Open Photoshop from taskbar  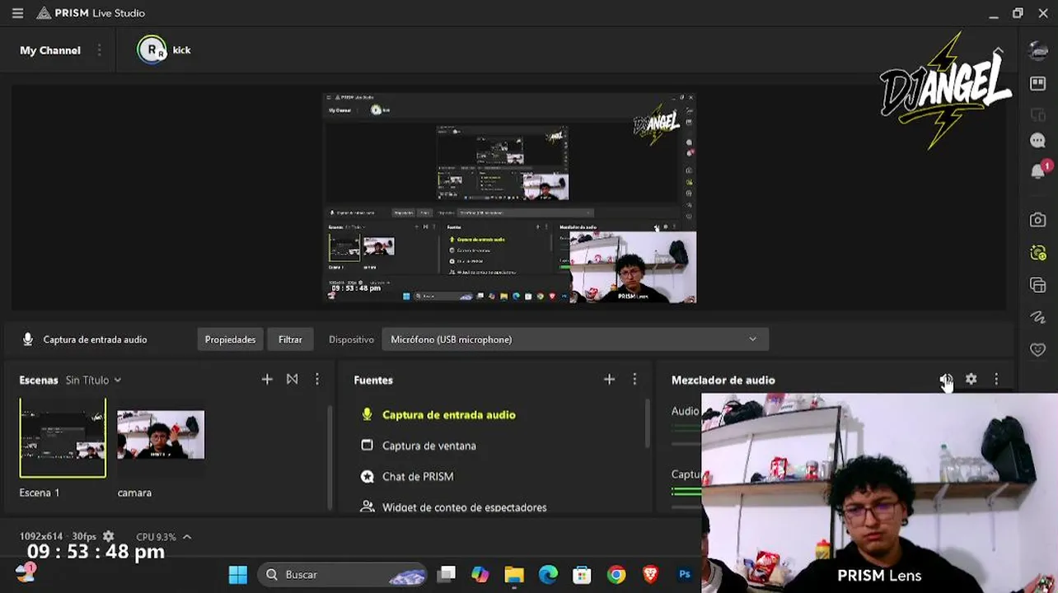(685, 575)
